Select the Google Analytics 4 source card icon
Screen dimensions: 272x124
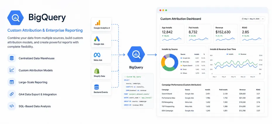(x=97, y=23)
